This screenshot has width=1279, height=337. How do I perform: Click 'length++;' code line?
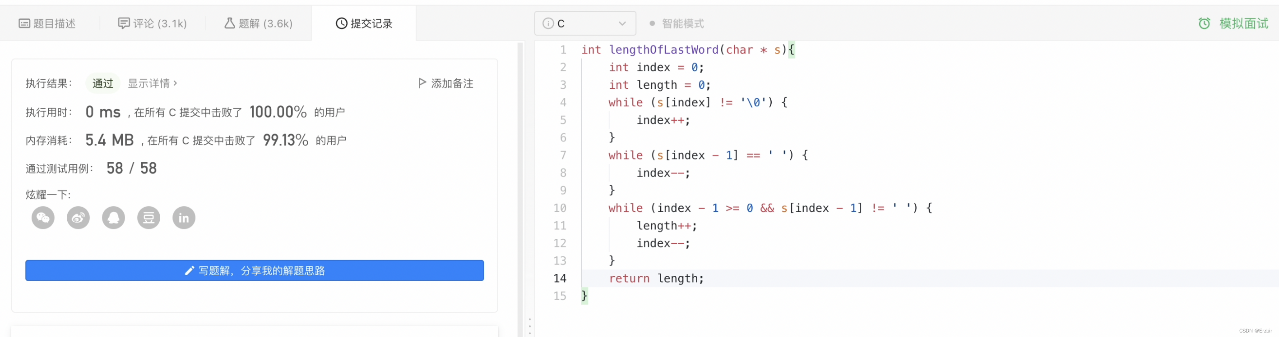click(667, 226)
